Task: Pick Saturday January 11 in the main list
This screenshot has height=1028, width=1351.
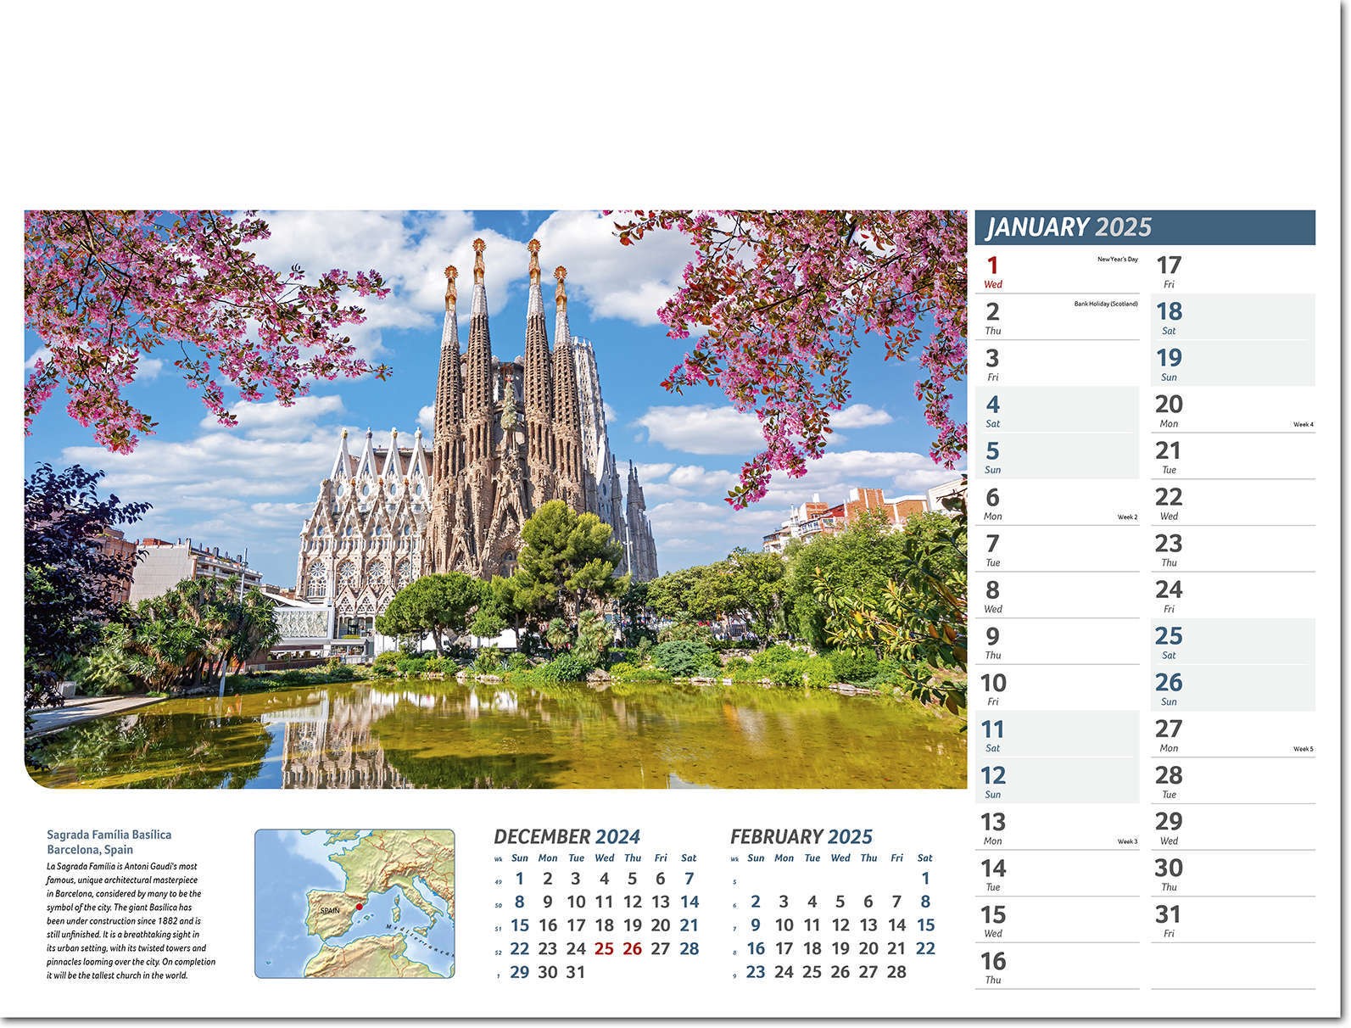Action: pos(1057,735)
